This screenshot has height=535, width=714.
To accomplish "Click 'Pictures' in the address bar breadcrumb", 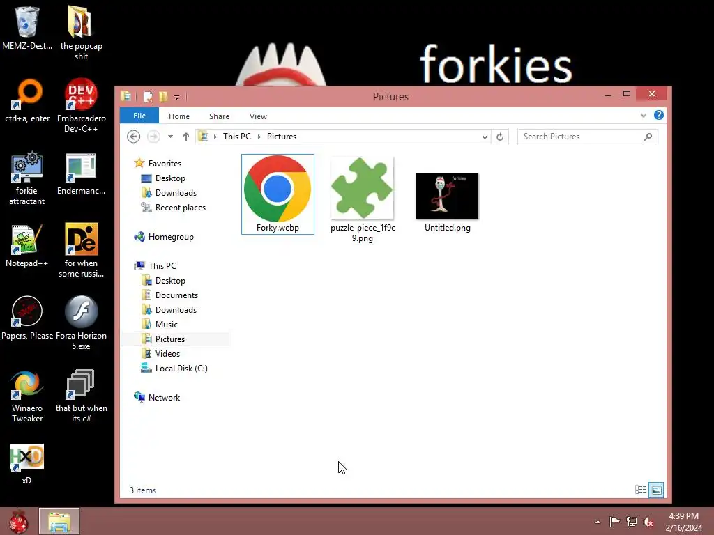I will [282, 137].
